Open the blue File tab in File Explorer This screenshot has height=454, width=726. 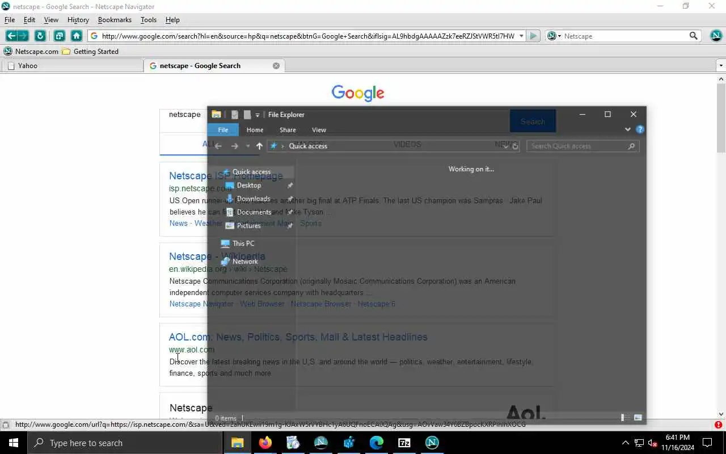(x=223, y=130)
